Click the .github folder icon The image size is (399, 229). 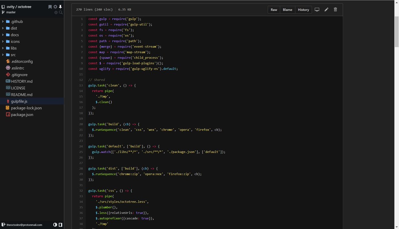click(x=8, y=22)
